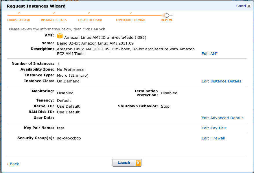Click instance class 'On Demand' value
This screenshot has width=254, height=173.
68,81
